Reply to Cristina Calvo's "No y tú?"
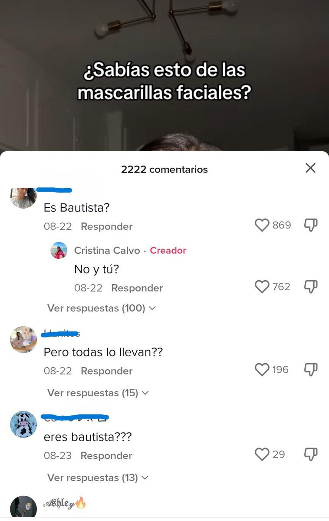Screen dimensions: 329x521 137,288
